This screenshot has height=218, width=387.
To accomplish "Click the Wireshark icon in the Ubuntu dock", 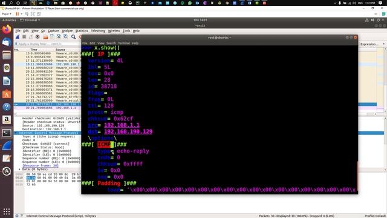I will [x=7, y=145].
